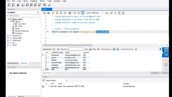The image size is (172, 97).
Task: Refresh the result grid data
Action: click(x=58, y=49)
